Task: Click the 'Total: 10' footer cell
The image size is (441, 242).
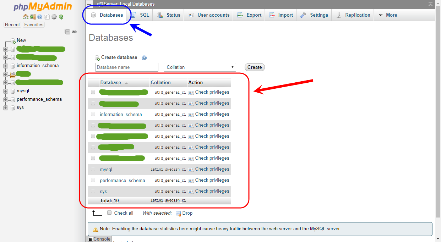Action: point(109,200)
